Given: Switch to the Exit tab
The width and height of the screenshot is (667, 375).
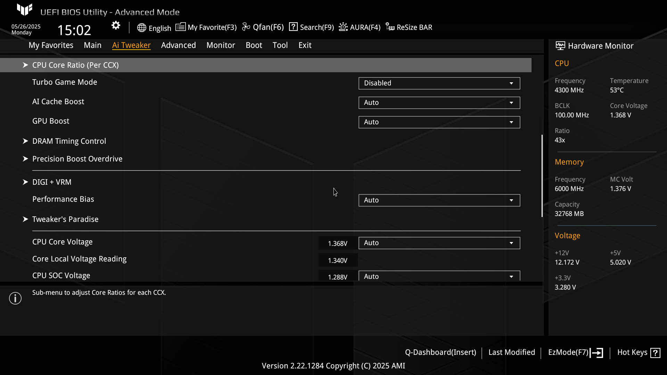Looking at the screenshot, I should click(x=305, y=45).
